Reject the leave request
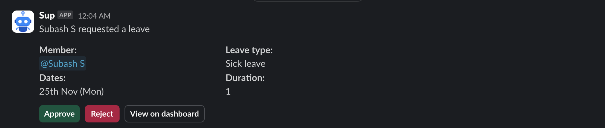 click(102, 114)
